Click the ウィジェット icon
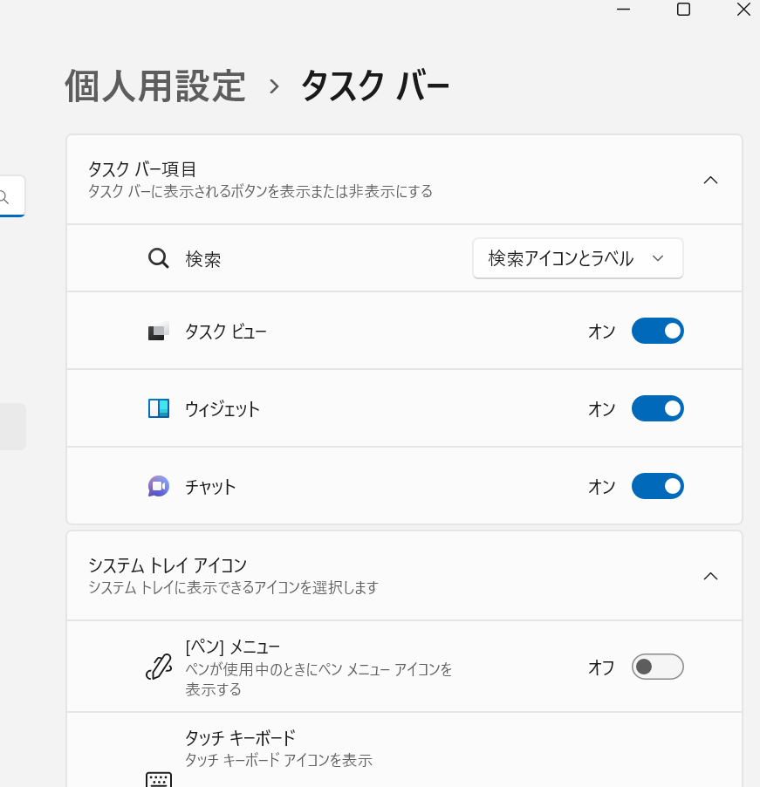The image size is (760, 787). pyautogui.click(x=158, y=408)
